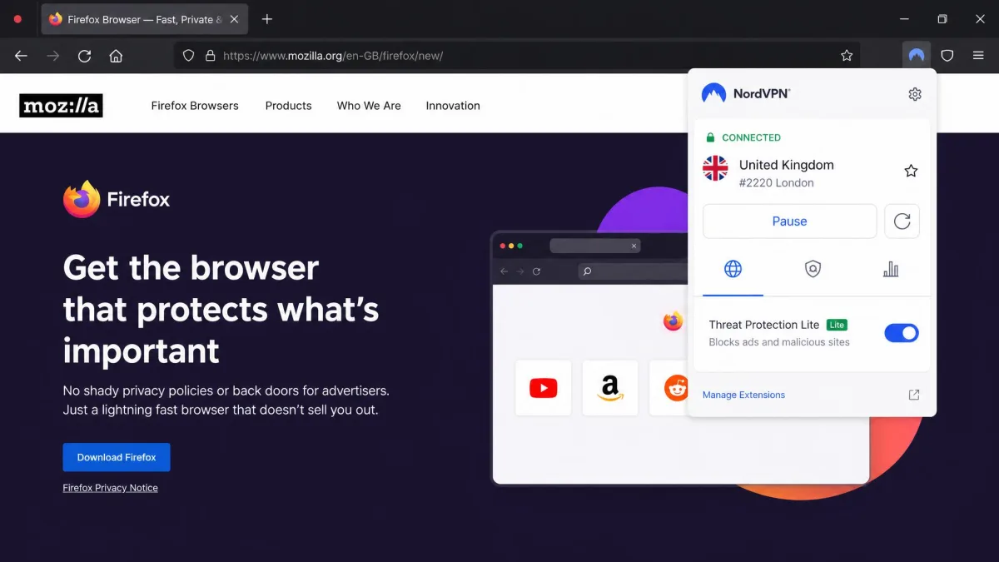Click the "Blocks ads and malicious sites" description
999x562 pixels.
(x=779, y=342)
